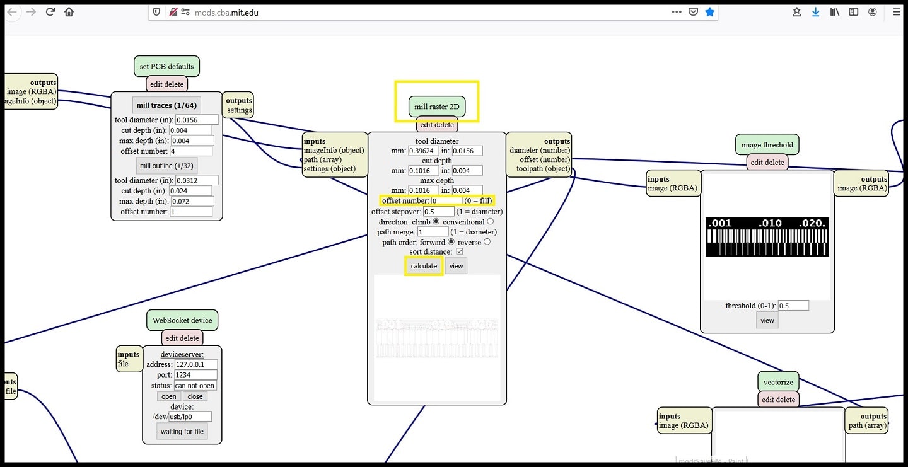The width and height of the screenshot is (908, 467).
Task: Edit the offset stepover field
Action: pyautogui.click(x=439, y=212)
